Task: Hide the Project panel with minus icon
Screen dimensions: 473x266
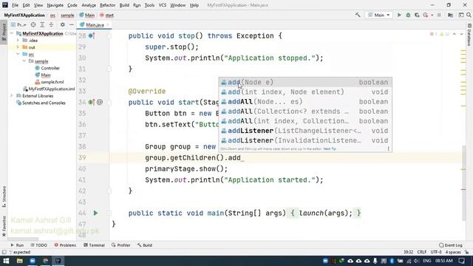Action: [72, 24]
